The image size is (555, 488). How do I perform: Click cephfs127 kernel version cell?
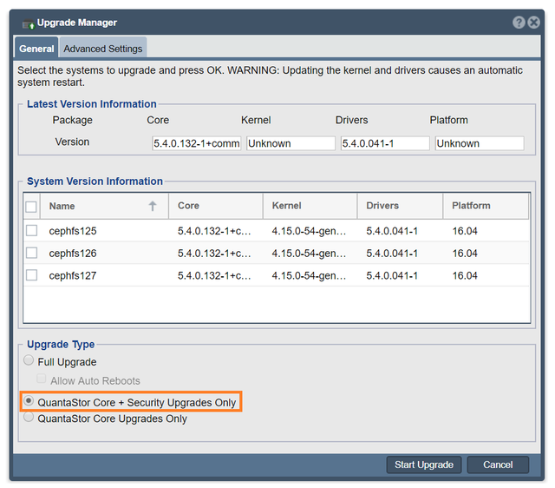click(x=309, y=276)
